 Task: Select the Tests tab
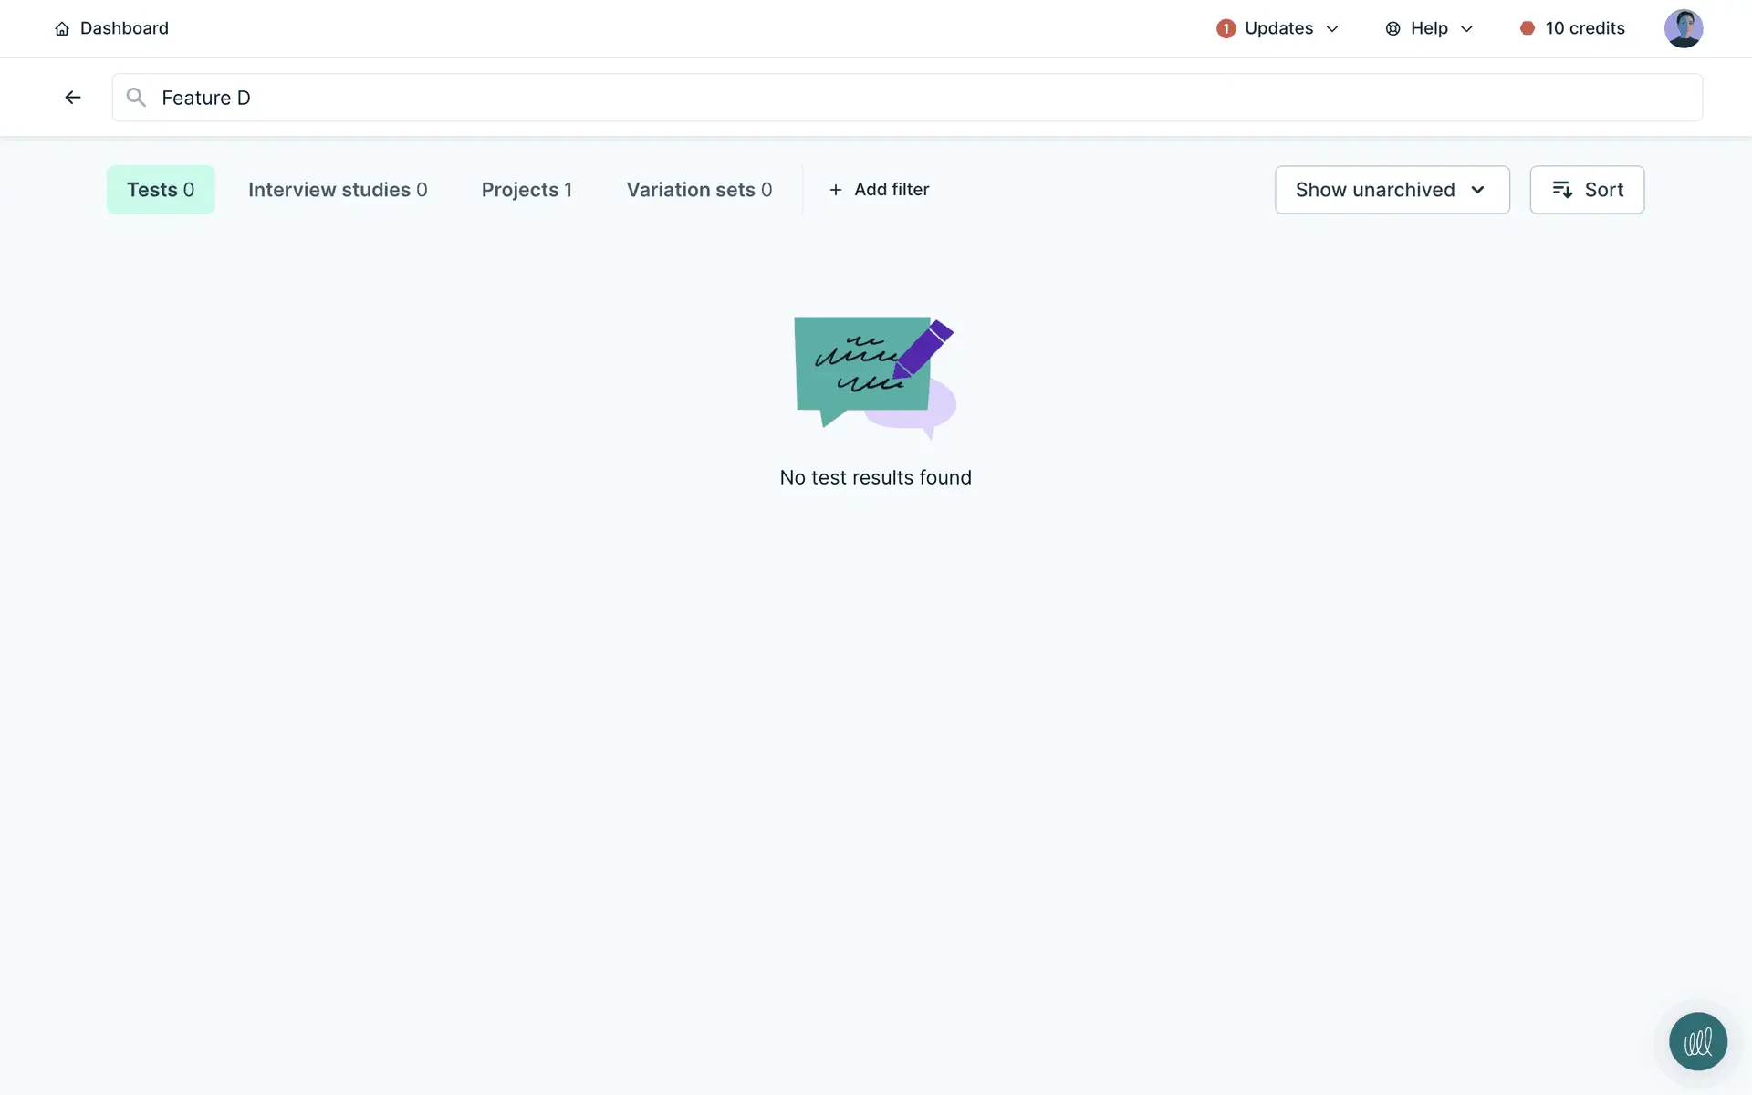pos(161,190)
